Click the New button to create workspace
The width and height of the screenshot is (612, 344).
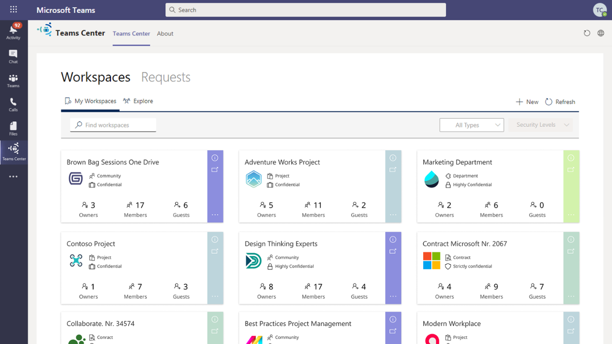pos(527,102)
